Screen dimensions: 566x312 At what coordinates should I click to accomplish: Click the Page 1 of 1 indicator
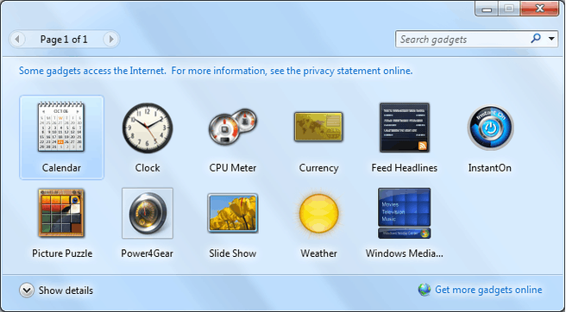point(64,40)
